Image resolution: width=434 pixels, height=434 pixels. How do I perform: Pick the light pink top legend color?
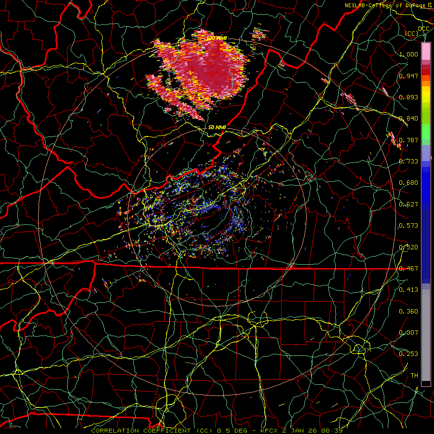pos(426,51)
